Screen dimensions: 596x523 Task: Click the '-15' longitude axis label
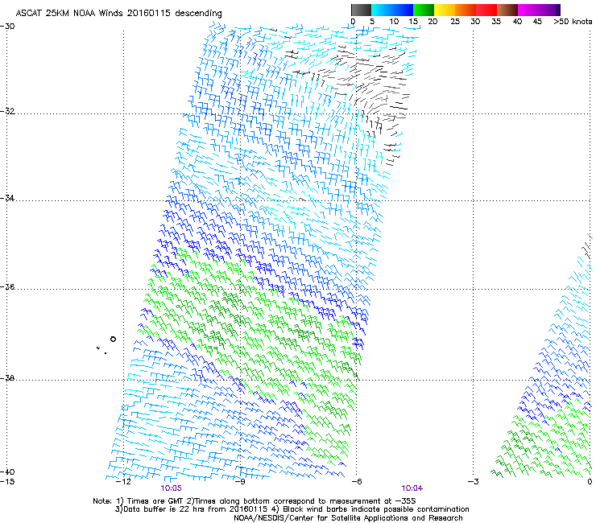coord(7,482)
